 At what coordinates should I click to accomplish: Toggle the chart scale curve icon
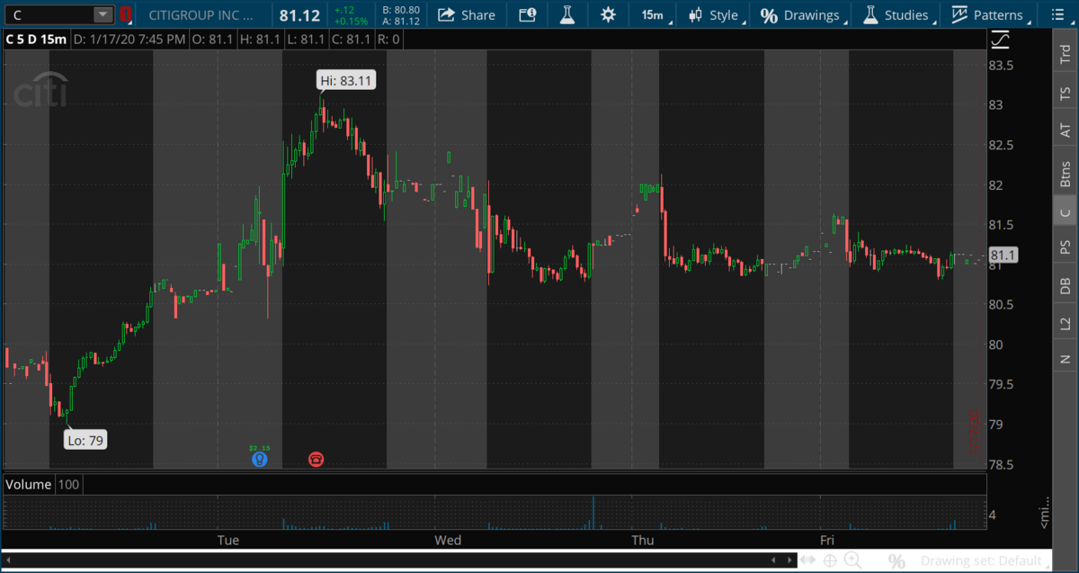coord(1000,40)
